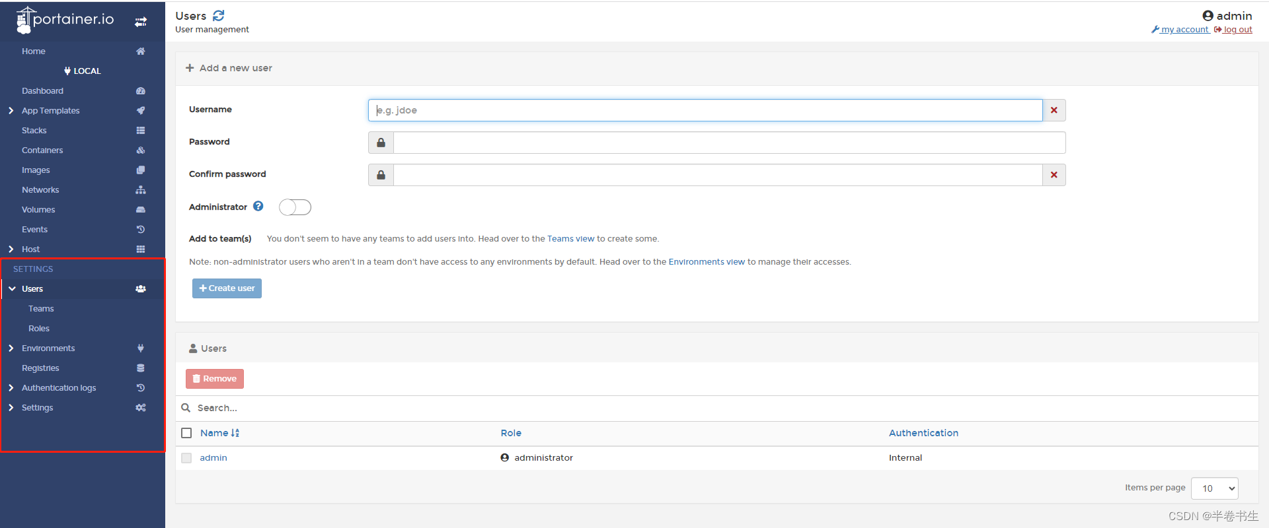Click the Users group icon in sidebar
This screenshot has height=528, width=1269.
point(141,289)
